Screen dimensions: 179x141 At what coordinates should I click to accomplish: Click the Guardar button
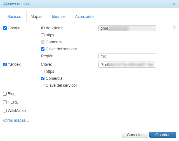pos(162,135)
